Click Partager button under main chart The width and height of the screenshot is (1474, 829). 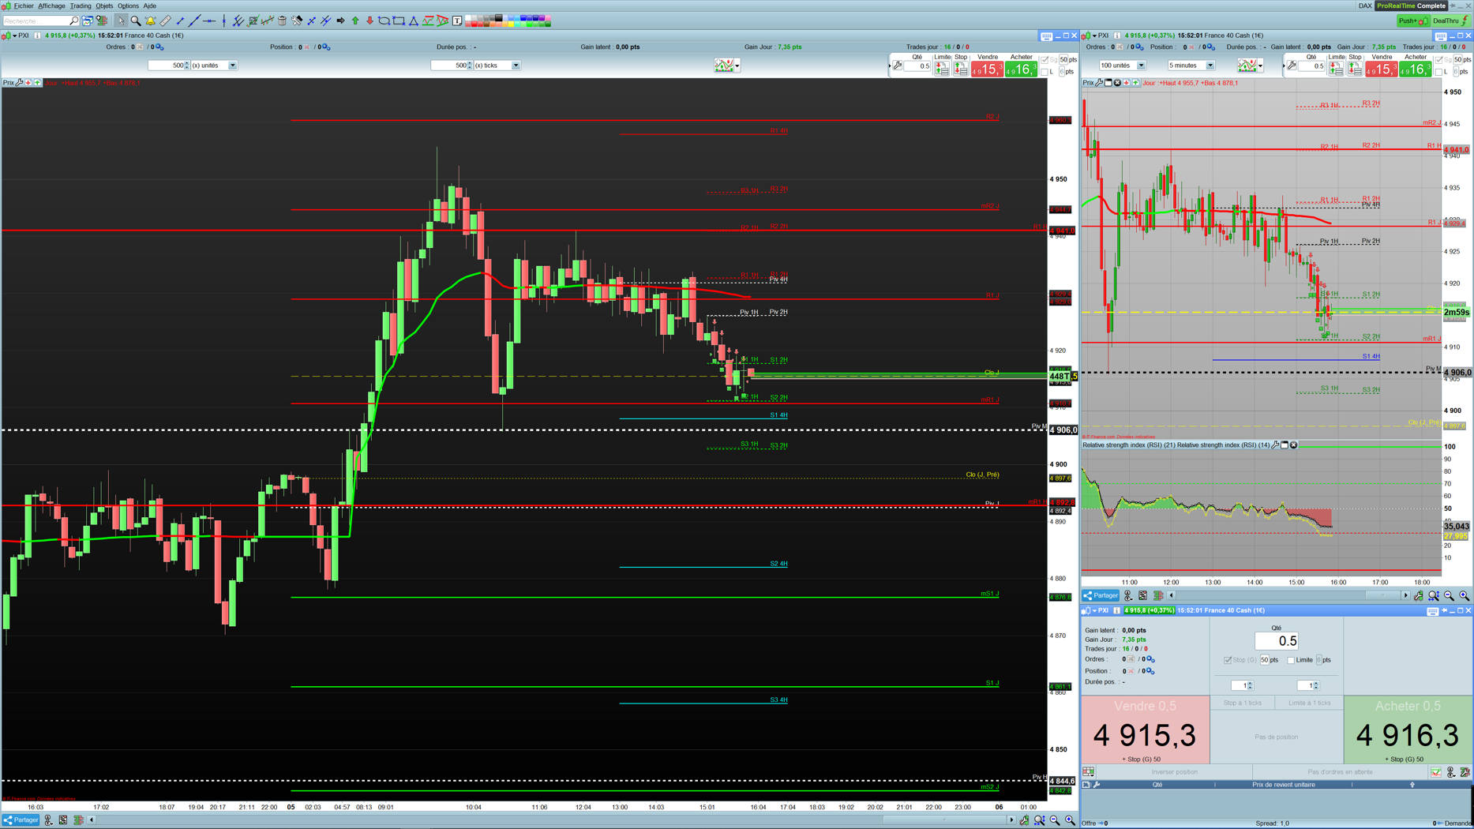pos(21,820)
